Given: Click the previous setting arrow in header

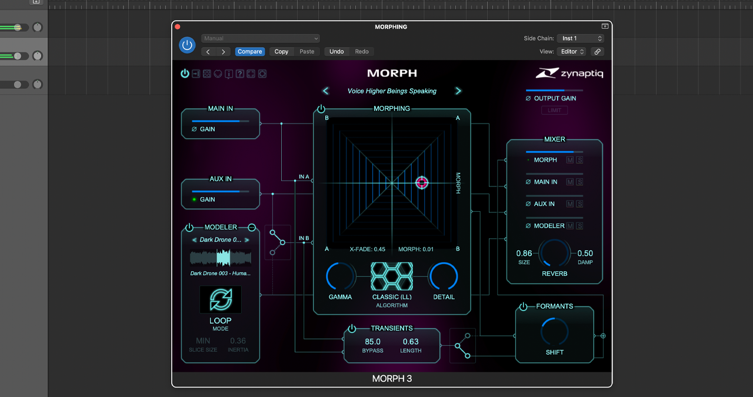Looking at the screenshot, I should click(x=208, y=52).
